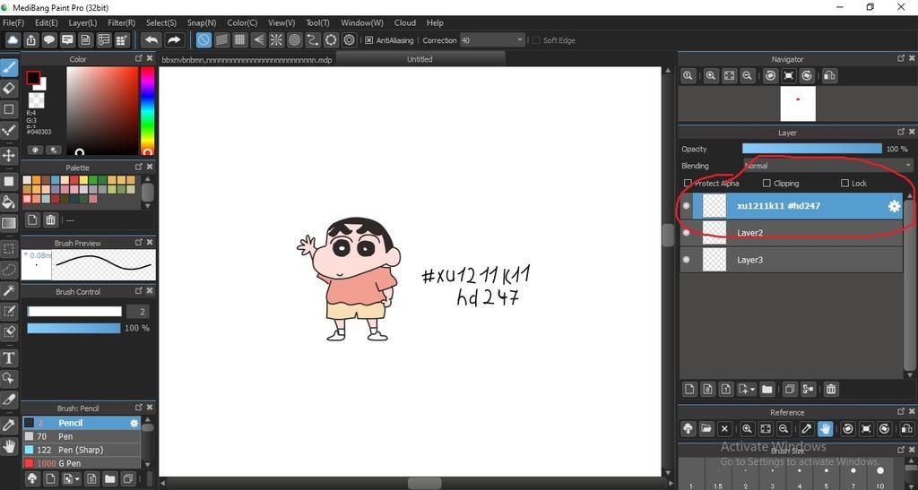
Task: Turn snap off in toolbar
Action: tap(204, 39)
